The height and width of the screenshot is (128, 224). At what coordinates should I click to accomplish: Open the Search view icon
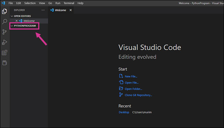(x=4, y=22)
